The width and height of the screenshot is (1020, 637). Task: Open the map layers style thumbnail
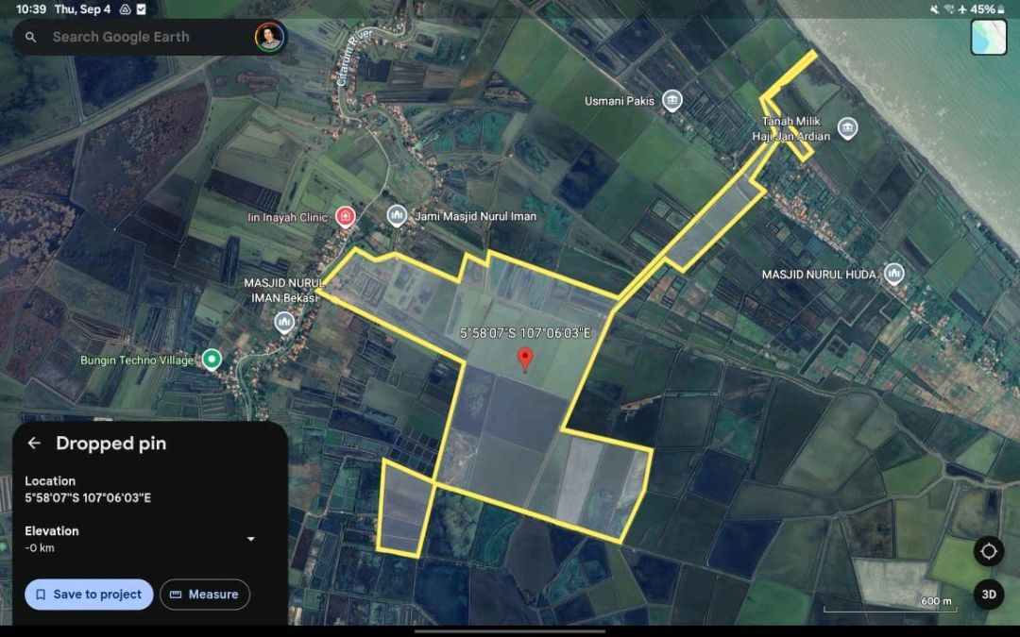coord(988,37)
